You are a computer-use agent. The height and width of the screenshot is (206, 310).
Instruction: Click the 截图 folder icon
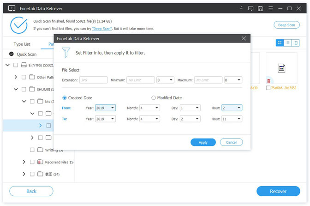point(40,174)
